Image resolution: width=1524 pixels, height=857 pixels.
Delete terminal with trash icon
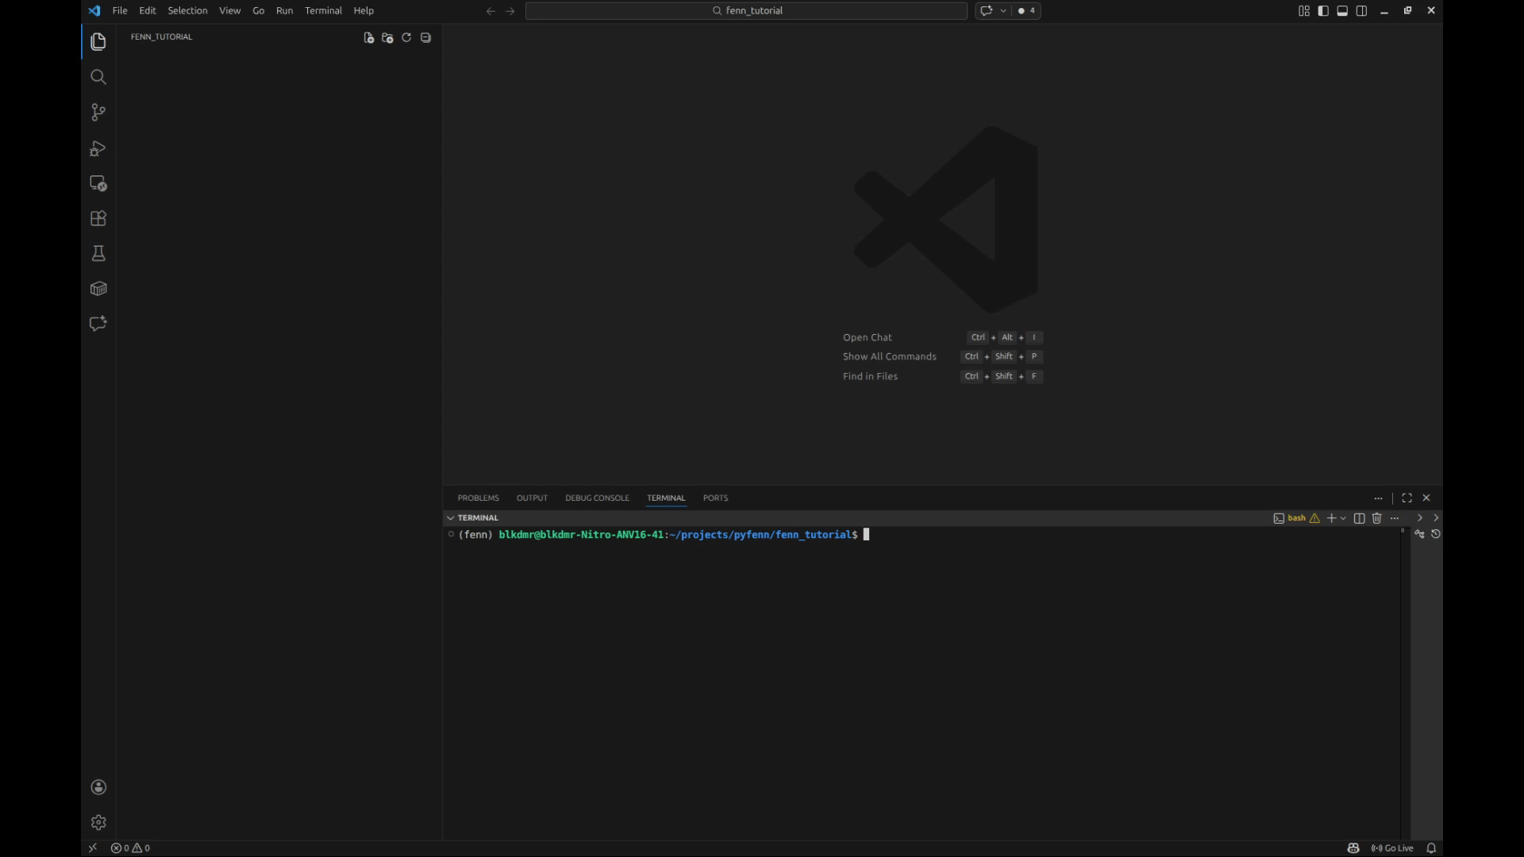1376,518
